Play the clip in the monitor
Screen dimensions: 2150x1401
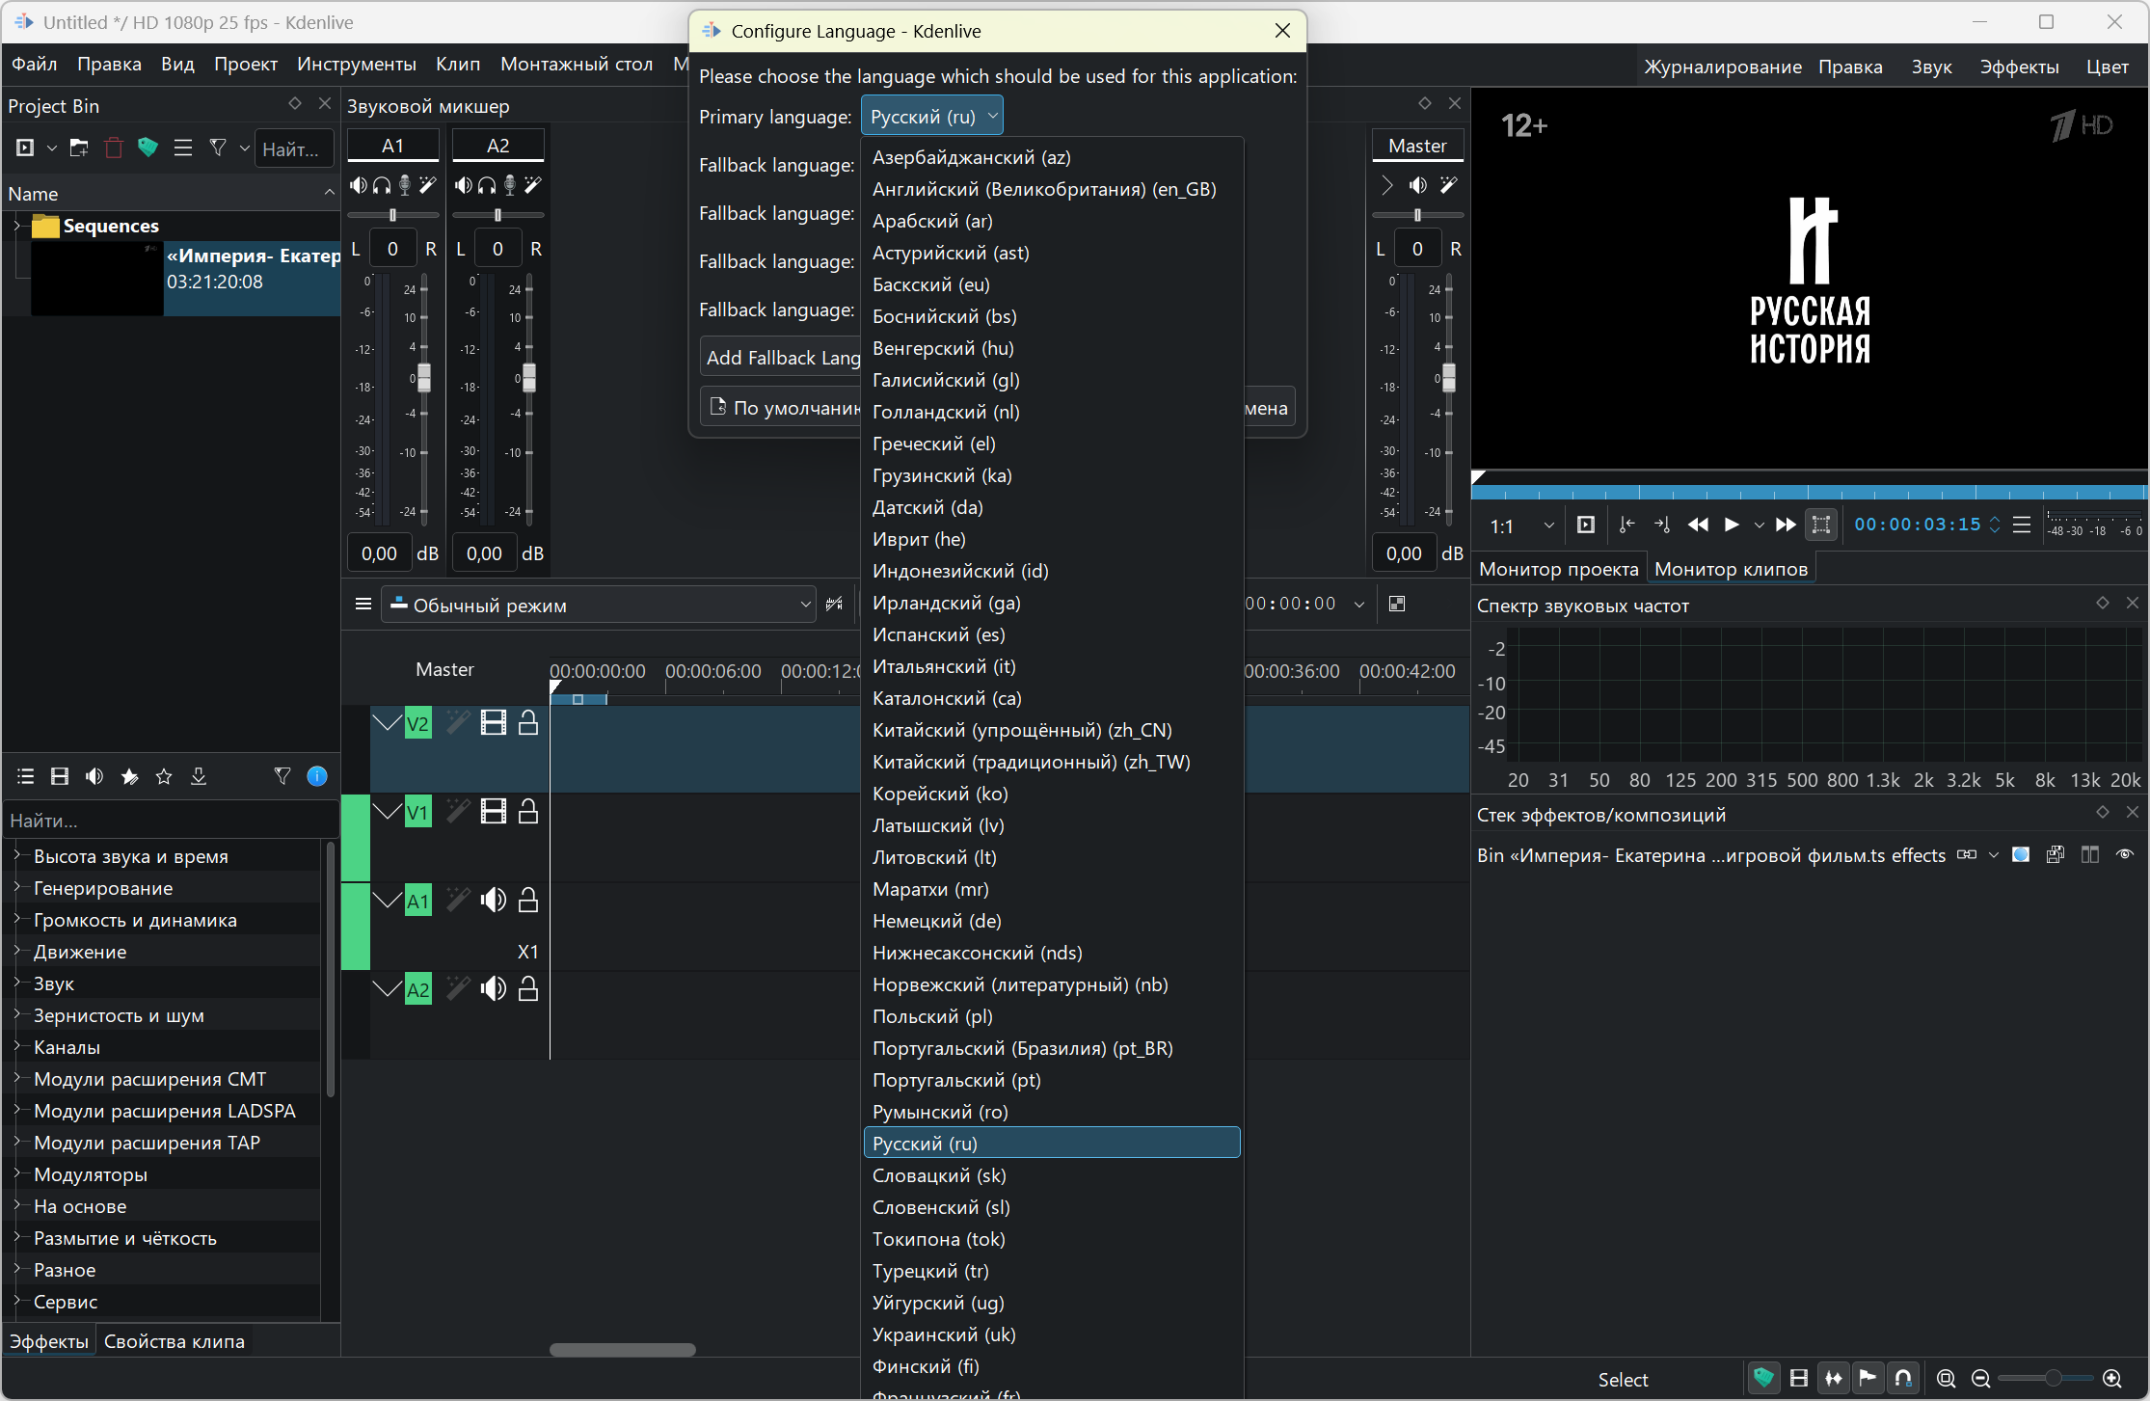pyautogui.click(x=1732, y=525)
